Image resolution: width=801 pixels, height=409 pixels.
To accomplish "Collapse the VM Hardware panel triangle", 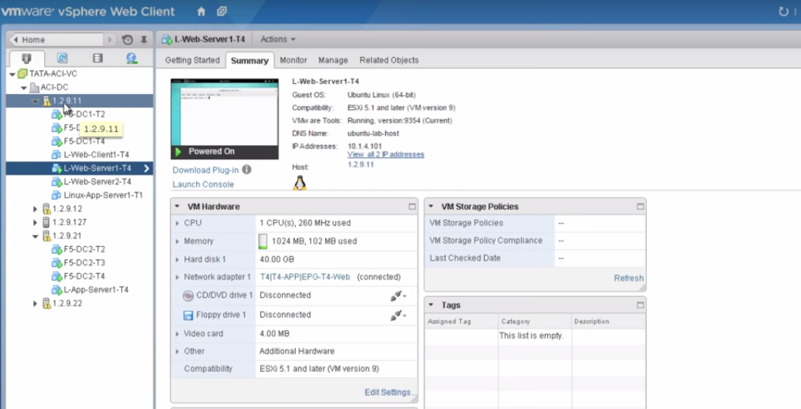I will (x=177, y=206).
